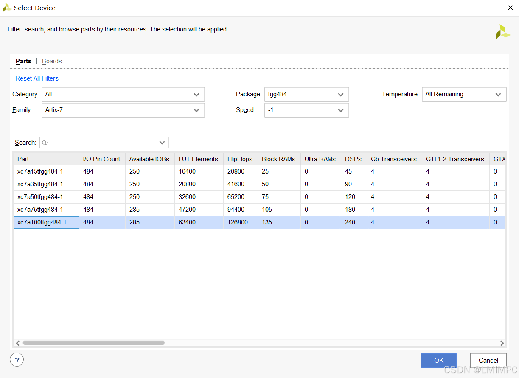Click LUT Elements value 10400
The image size is (519, 378).
187,171
